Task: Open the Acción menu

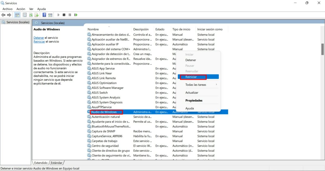Action: (x=21, y=9)
